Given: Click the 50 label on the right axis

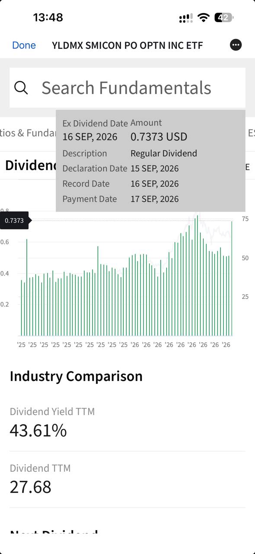Looking at the screenshot, I should [245, 258].
